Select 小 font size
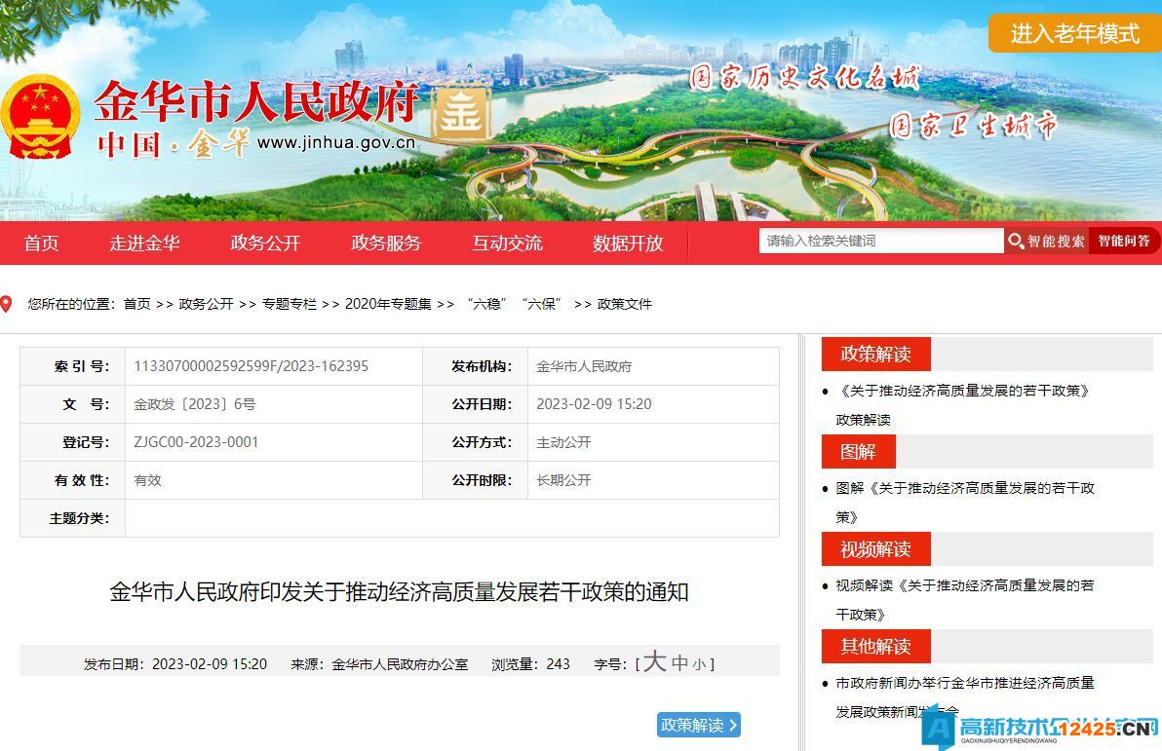1162x751 pixels. pos(700,663)
